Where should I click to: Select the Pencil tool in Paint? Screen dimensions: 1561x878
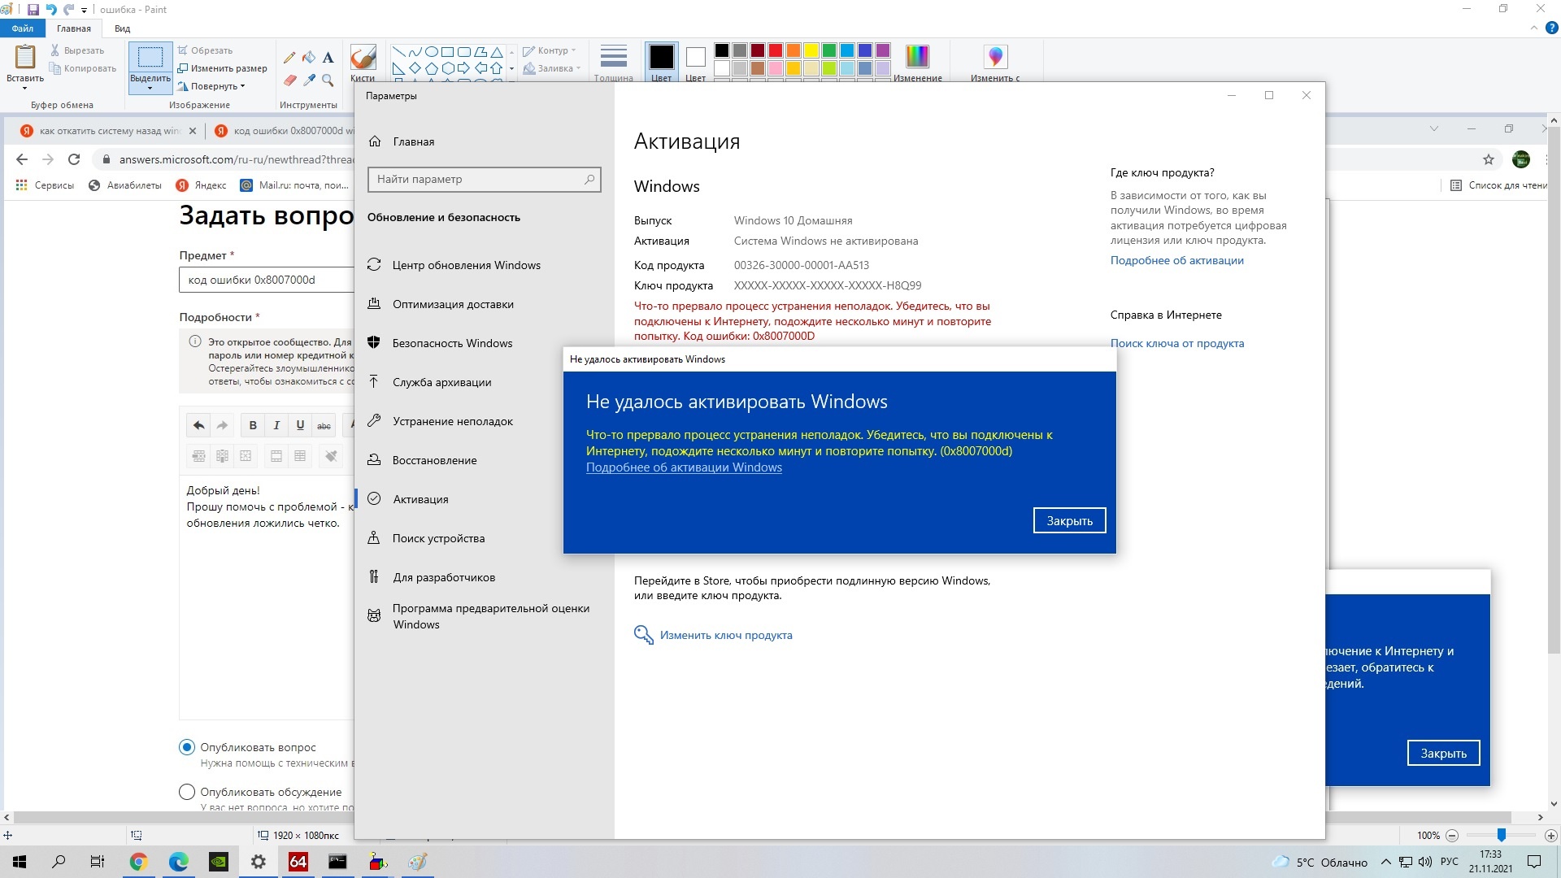pos(289,58)
